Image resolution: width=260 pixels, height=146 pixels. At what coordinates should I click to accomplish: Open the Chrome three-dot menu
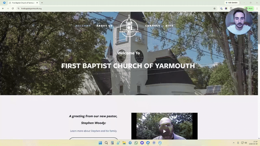tap(257, 8)
